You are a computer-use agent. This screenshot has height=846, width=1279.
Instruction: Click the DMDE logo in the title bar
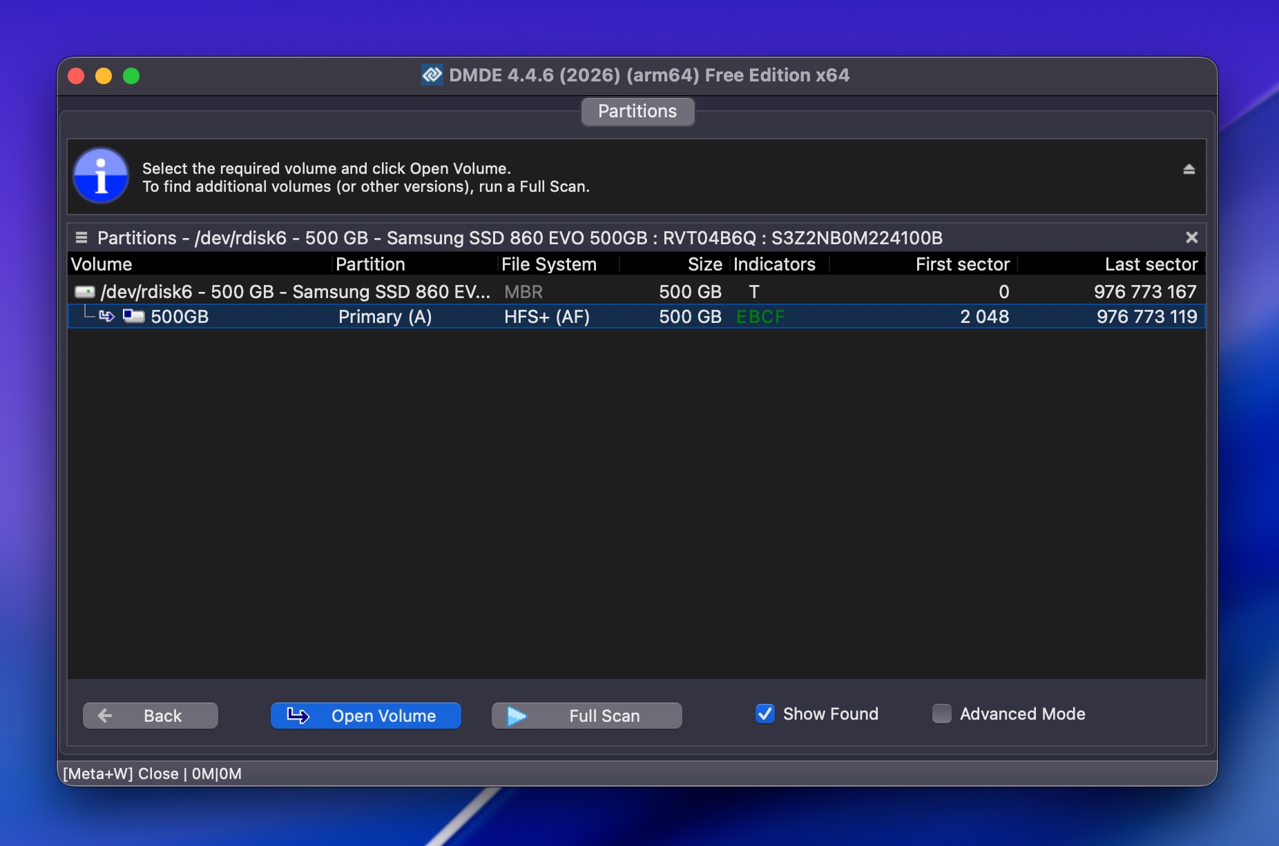point(432,75)
